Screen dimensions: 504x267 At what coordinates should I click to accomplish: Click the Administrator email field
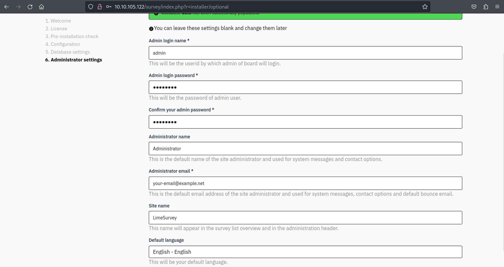305,183
